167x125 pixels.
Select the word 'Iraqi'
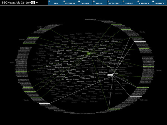(69, 81)
